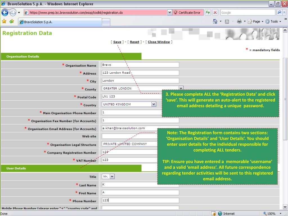
Task: Click Internet Explorer title bar icon
Action: 3,3
